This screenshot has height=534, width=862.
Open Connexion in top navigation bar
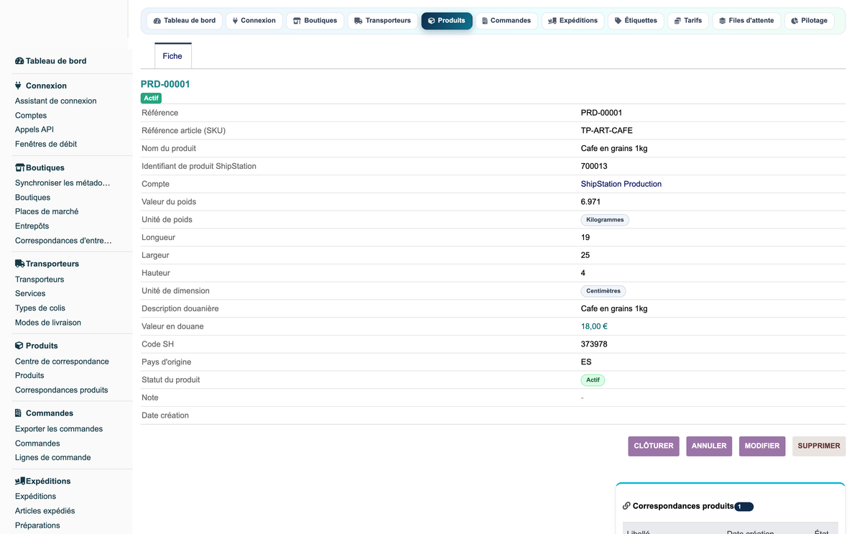point(254,21)
